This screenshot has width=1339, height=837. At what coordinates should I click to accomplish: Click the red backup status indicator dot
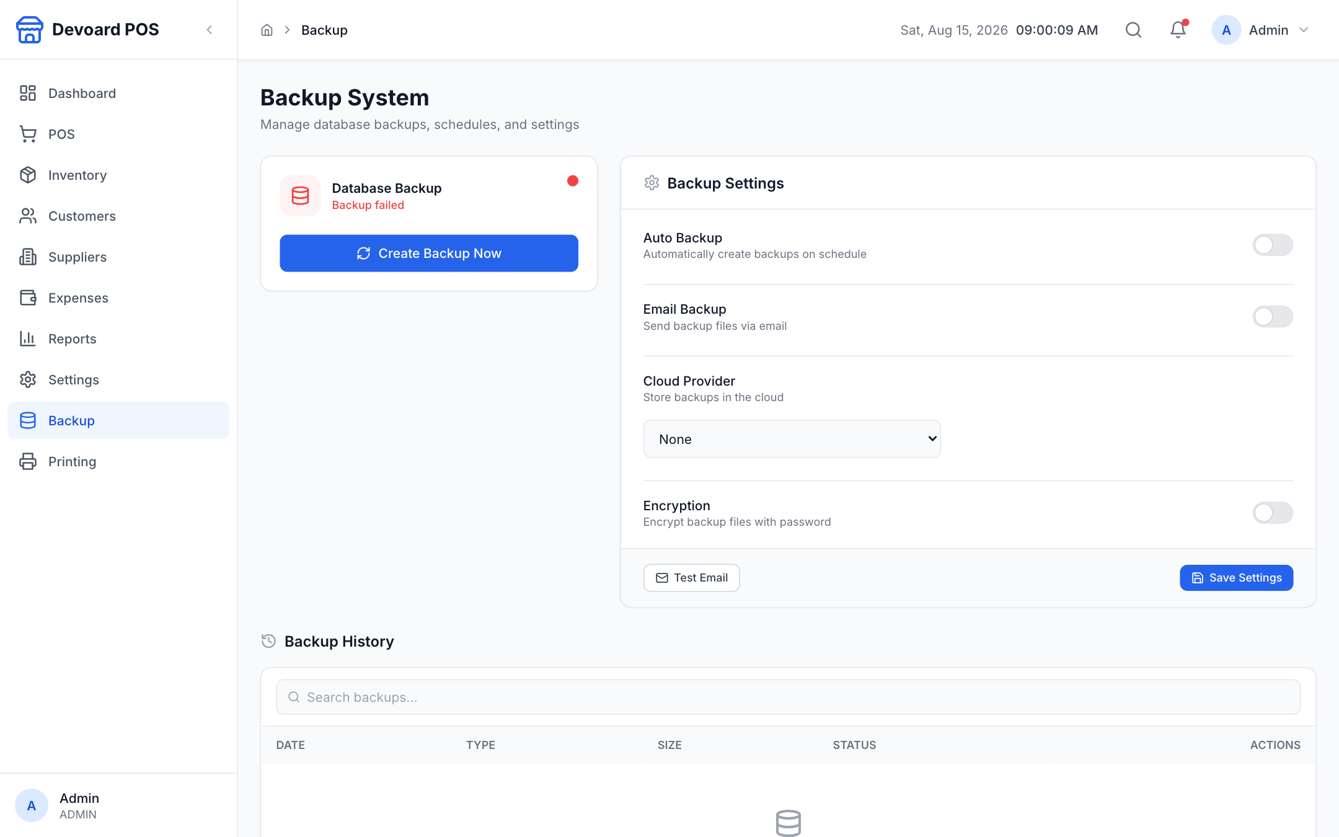573,181
